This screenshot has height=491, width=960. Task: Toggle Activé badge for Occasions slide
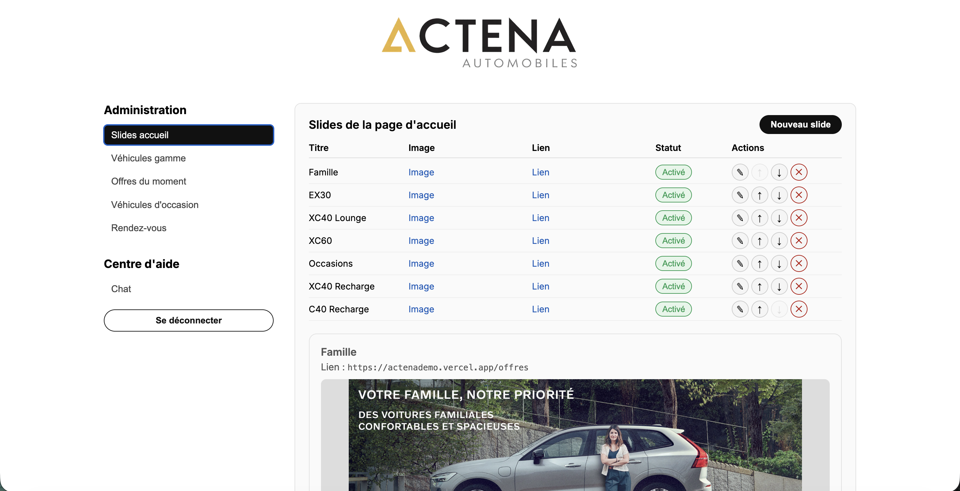[x=673, y=263]
